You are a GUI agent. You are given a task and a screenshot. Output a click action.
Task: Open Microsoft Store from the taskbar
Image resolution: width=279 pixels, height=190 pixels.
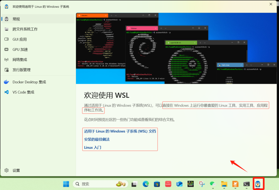pyautogui.click(x=157, y=184)
